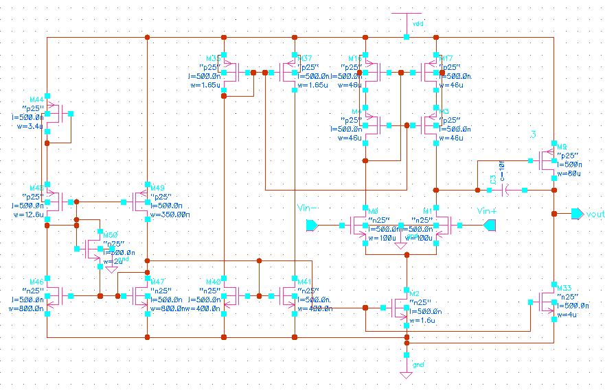Image resolution: width=605 pixels, height=390 pixels.
Task: Click the "w=46u" label under M17
Action: pyautogui.click(x=451, y=85)
